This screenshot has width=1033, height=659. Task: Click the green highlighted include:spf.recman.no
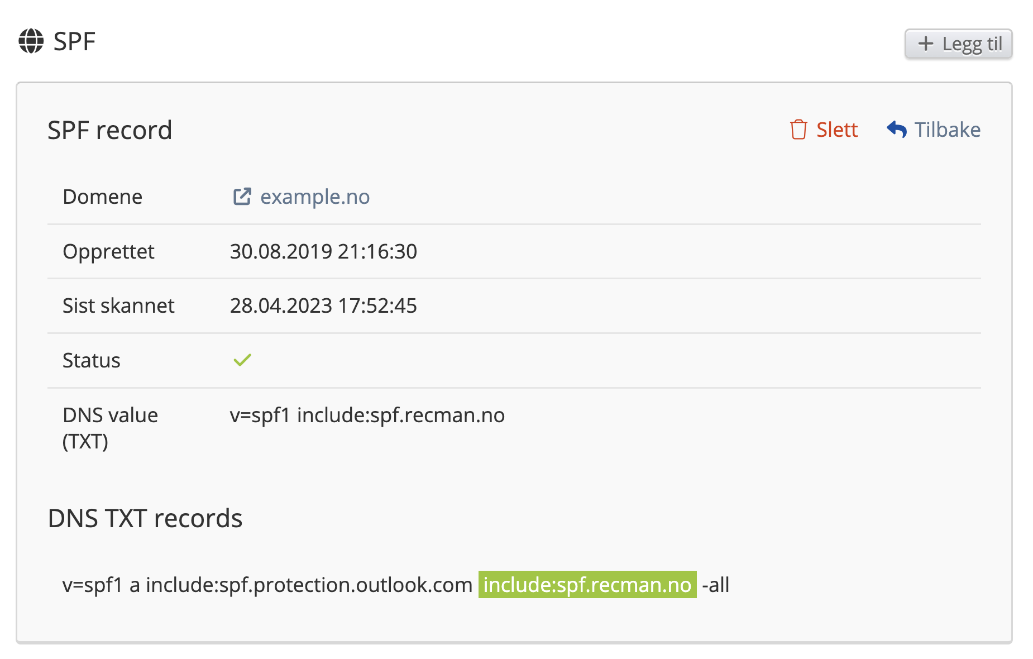587,585
